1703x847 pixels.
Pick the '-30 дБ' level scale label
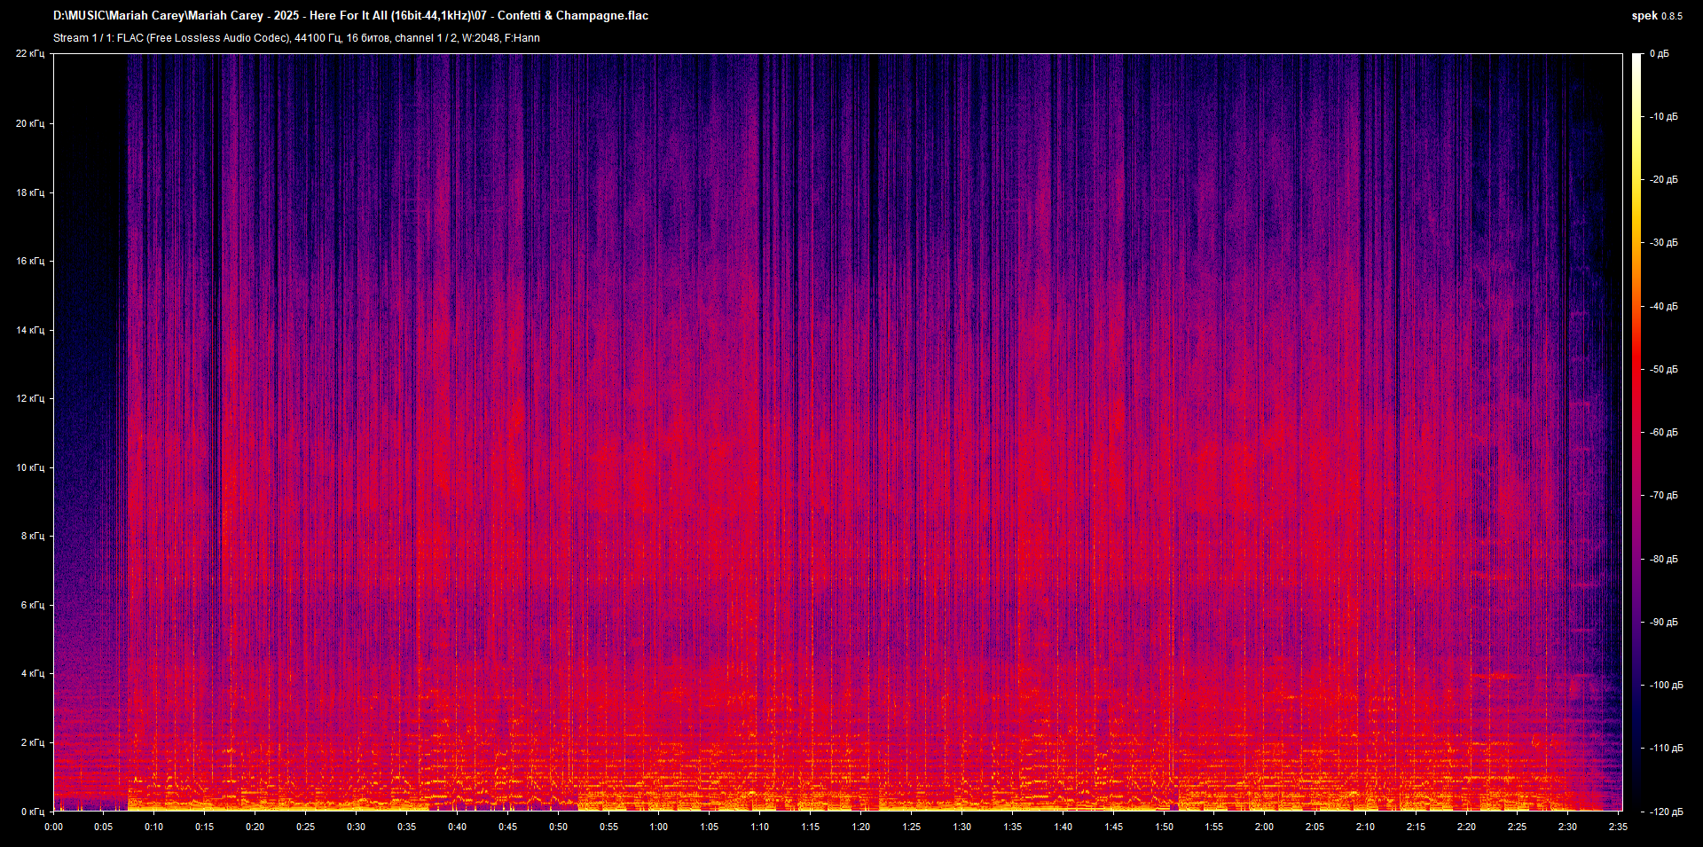[1664, 243]
